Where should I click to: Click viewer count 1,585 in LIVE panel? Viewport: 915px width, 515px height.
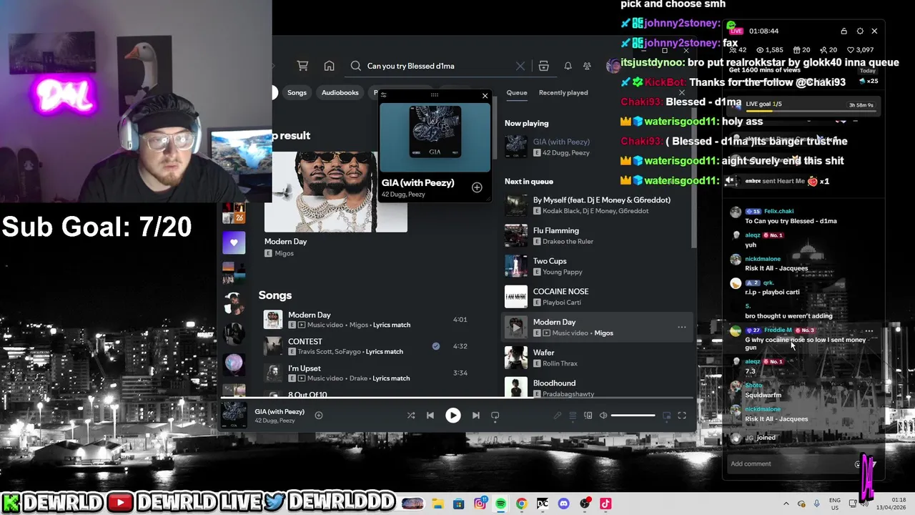pyautogui.click(x=770, y=50)
